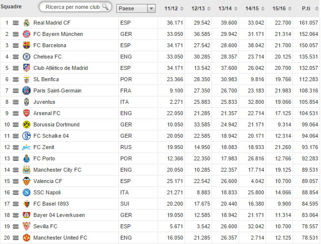Viewport: 321px width, 244px height.
Task: Sort table by P.ti total points header
Action: point(308,9)
